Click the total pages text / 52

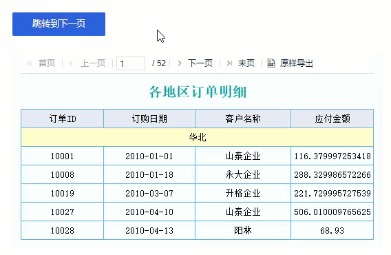pos(159,63)
